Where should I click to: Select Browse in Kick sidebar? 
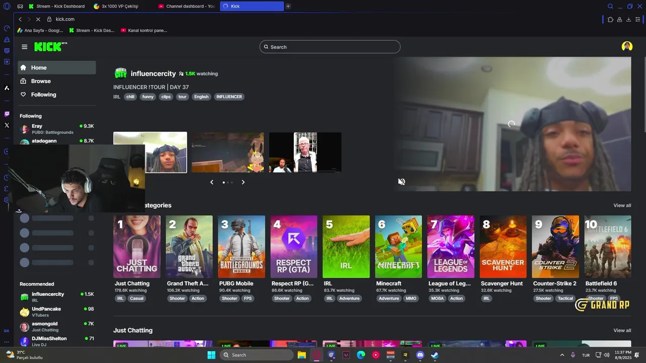57,81
